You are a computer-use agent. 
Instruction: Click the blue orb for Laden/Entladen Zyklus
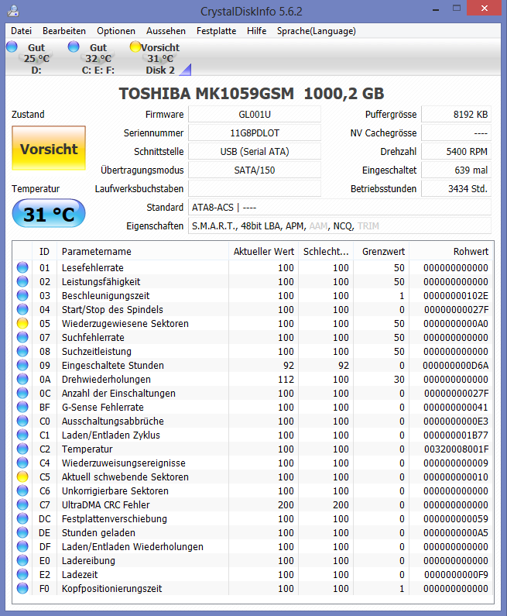[x=22, y=435]
